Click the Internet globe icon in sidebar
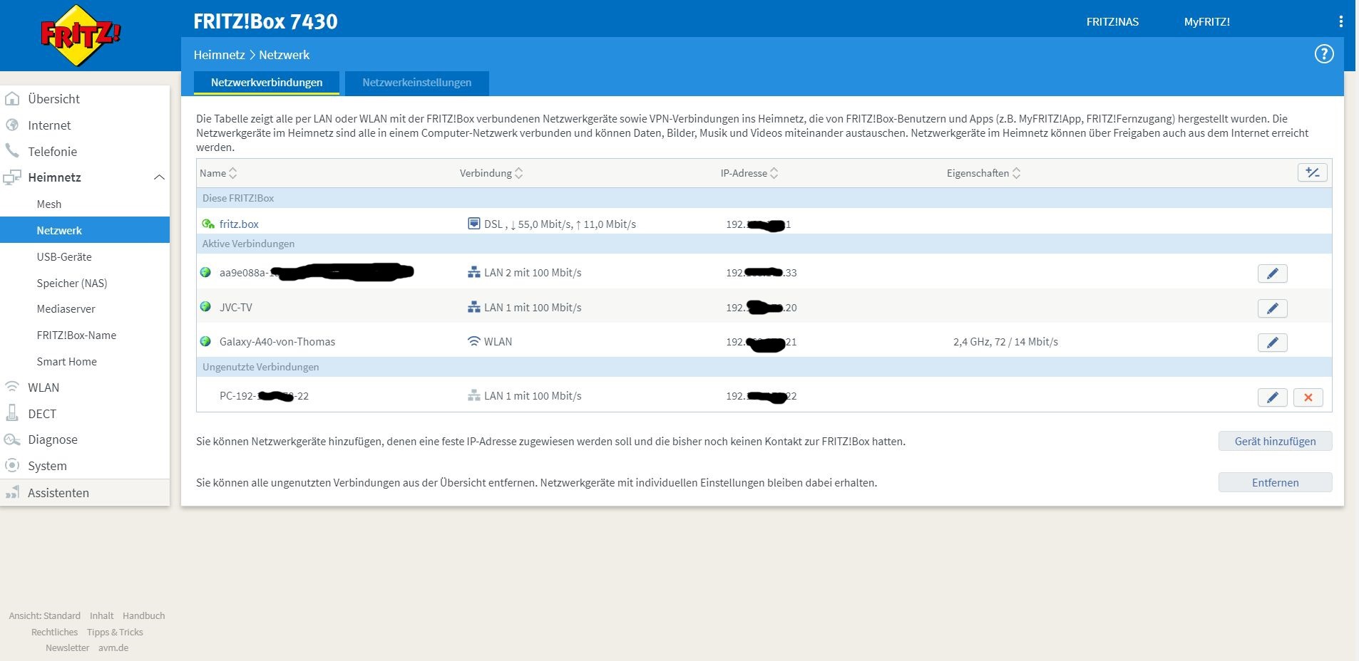The width and height of the screenshot is (1359, 661). coord(12,125)
